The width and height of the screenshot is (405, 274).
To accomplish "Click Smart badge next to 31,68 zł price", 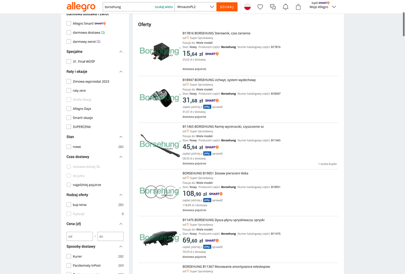I will pos(212,101).
